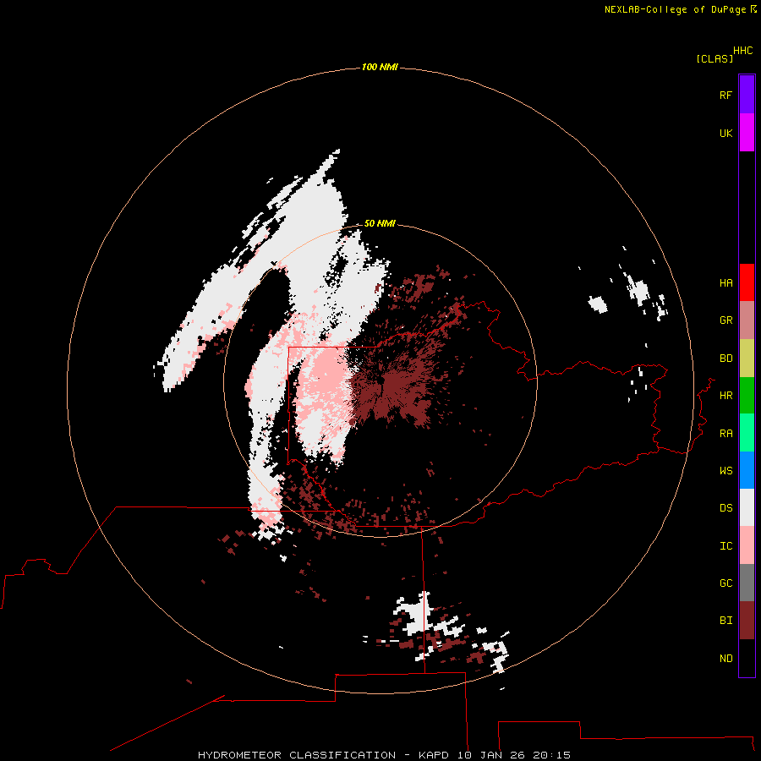Screen dimensions: 761x761
Task: Click the HR green legend swatch
Action: tap(747, 396)
